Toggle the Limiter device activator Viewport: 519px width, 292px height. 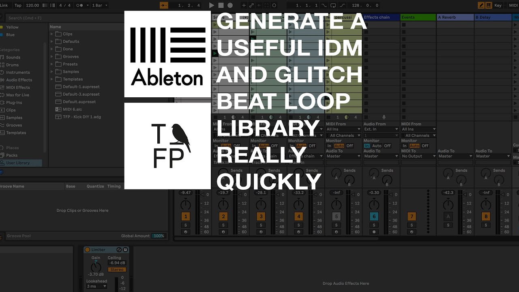(x=87, y=250)
